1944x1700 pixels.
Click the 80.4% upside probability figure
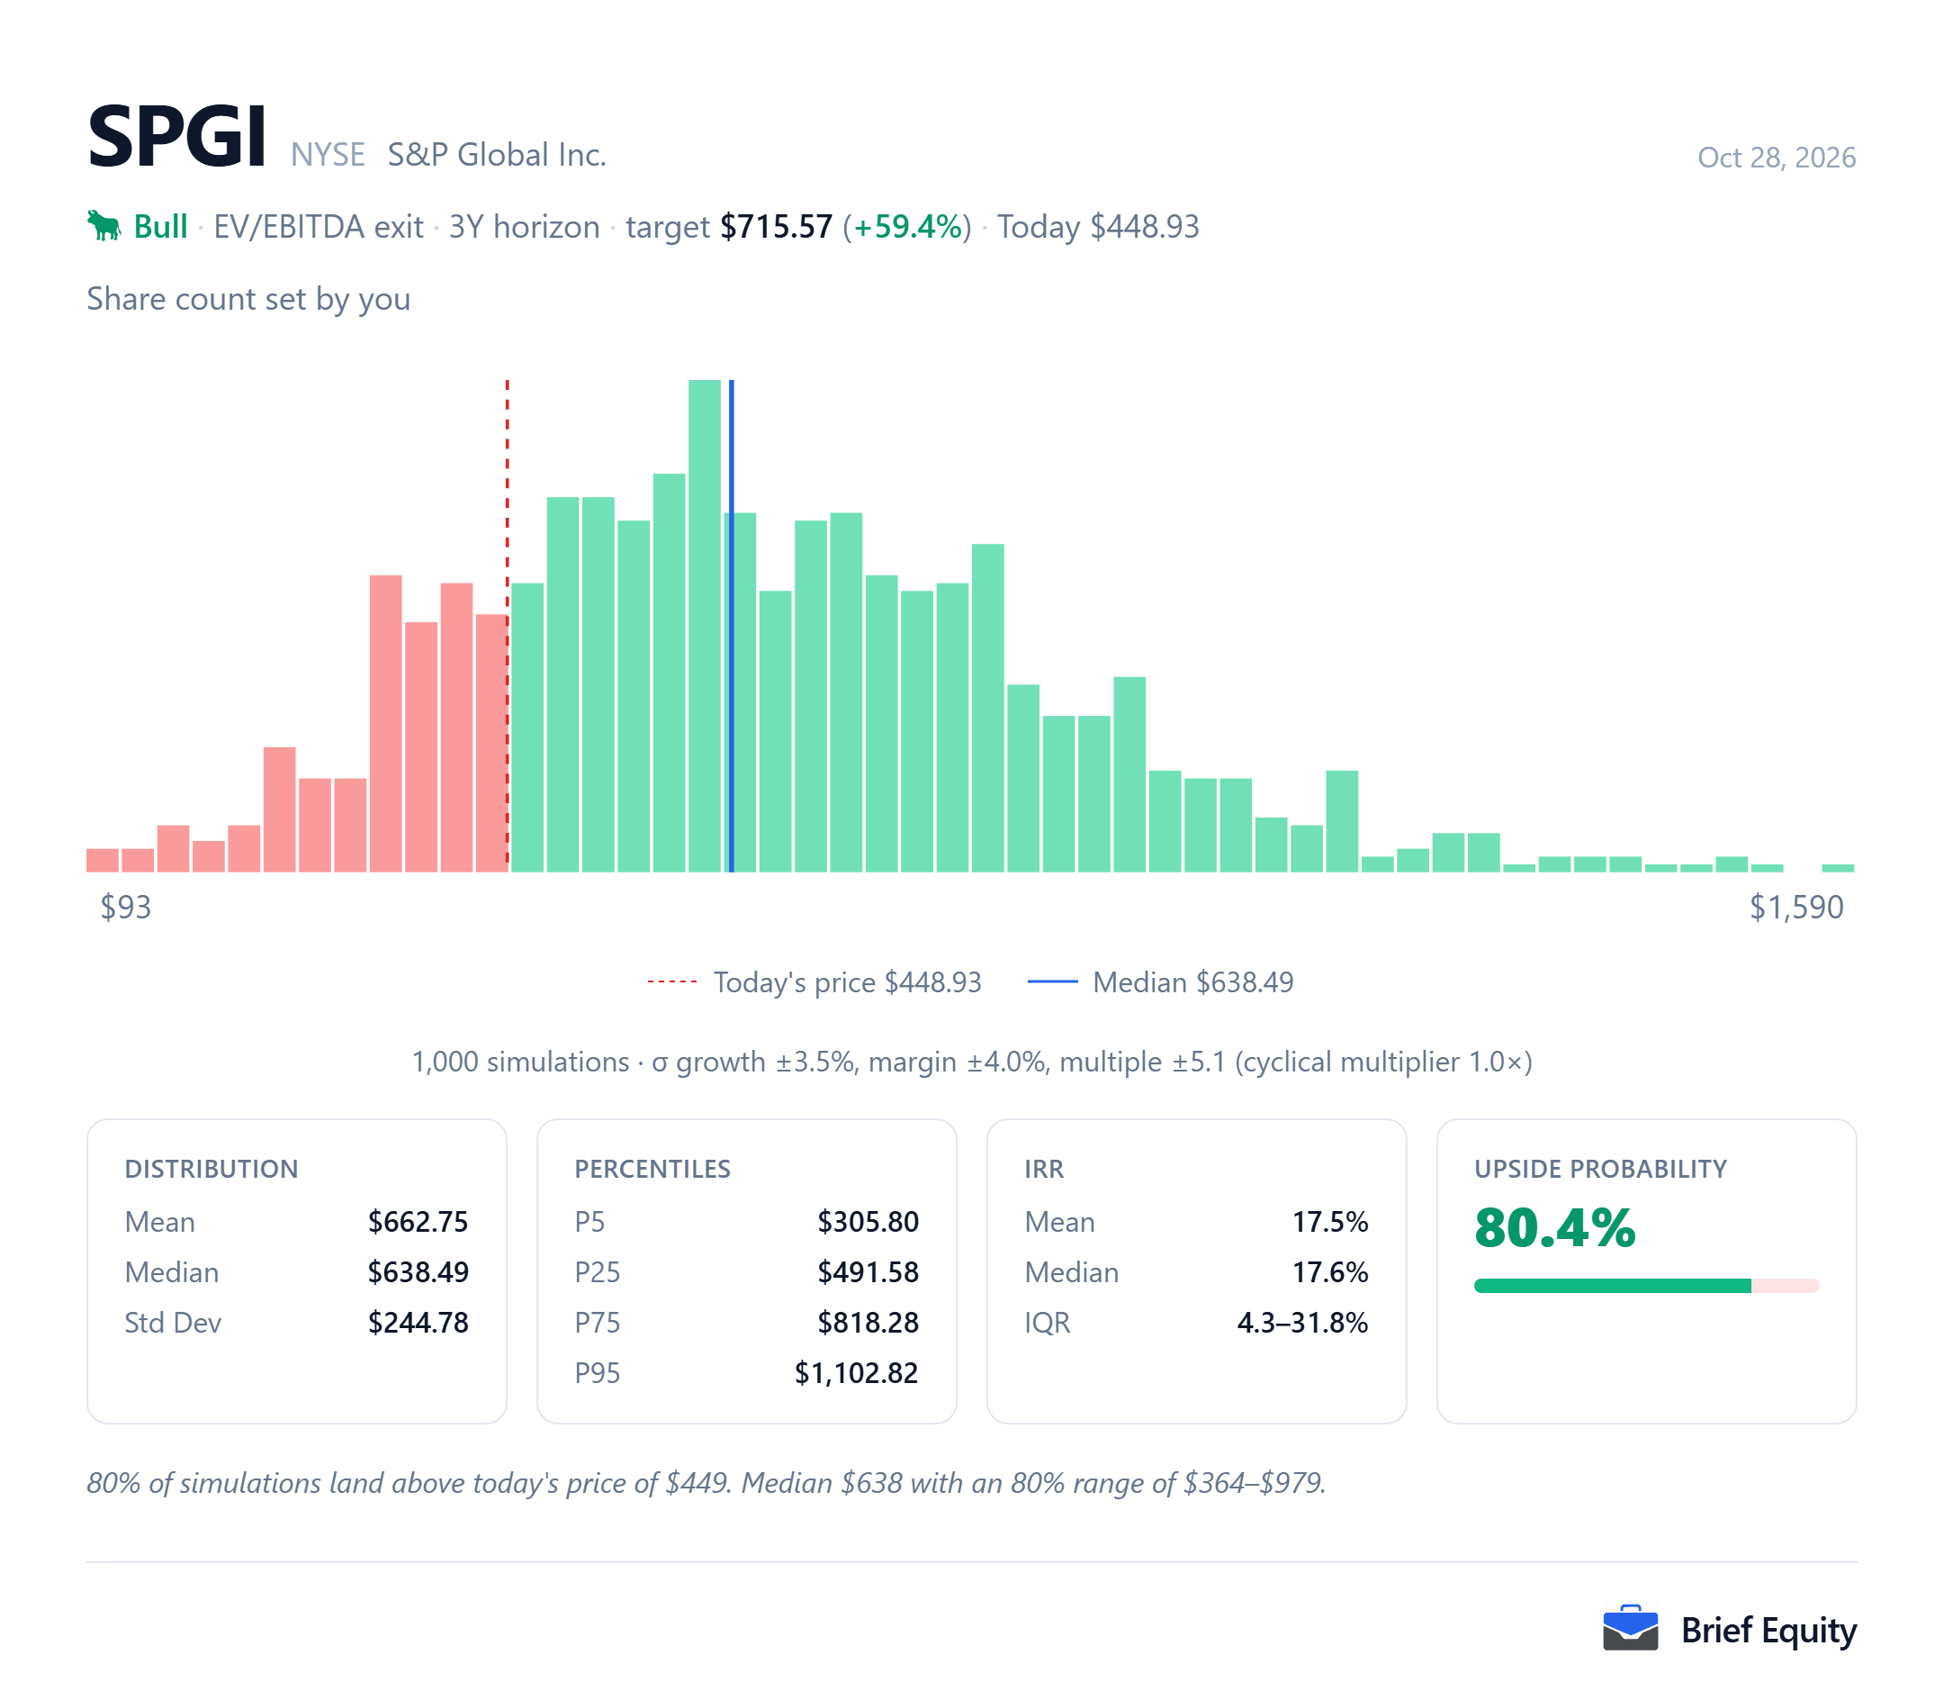1554,1228
